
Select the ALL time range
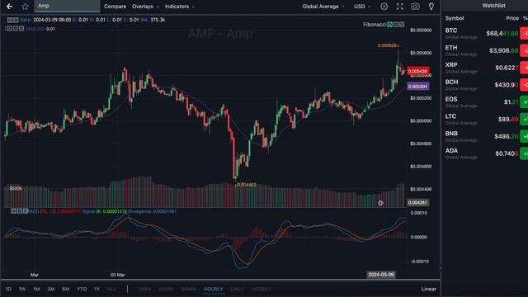point(111,289)
